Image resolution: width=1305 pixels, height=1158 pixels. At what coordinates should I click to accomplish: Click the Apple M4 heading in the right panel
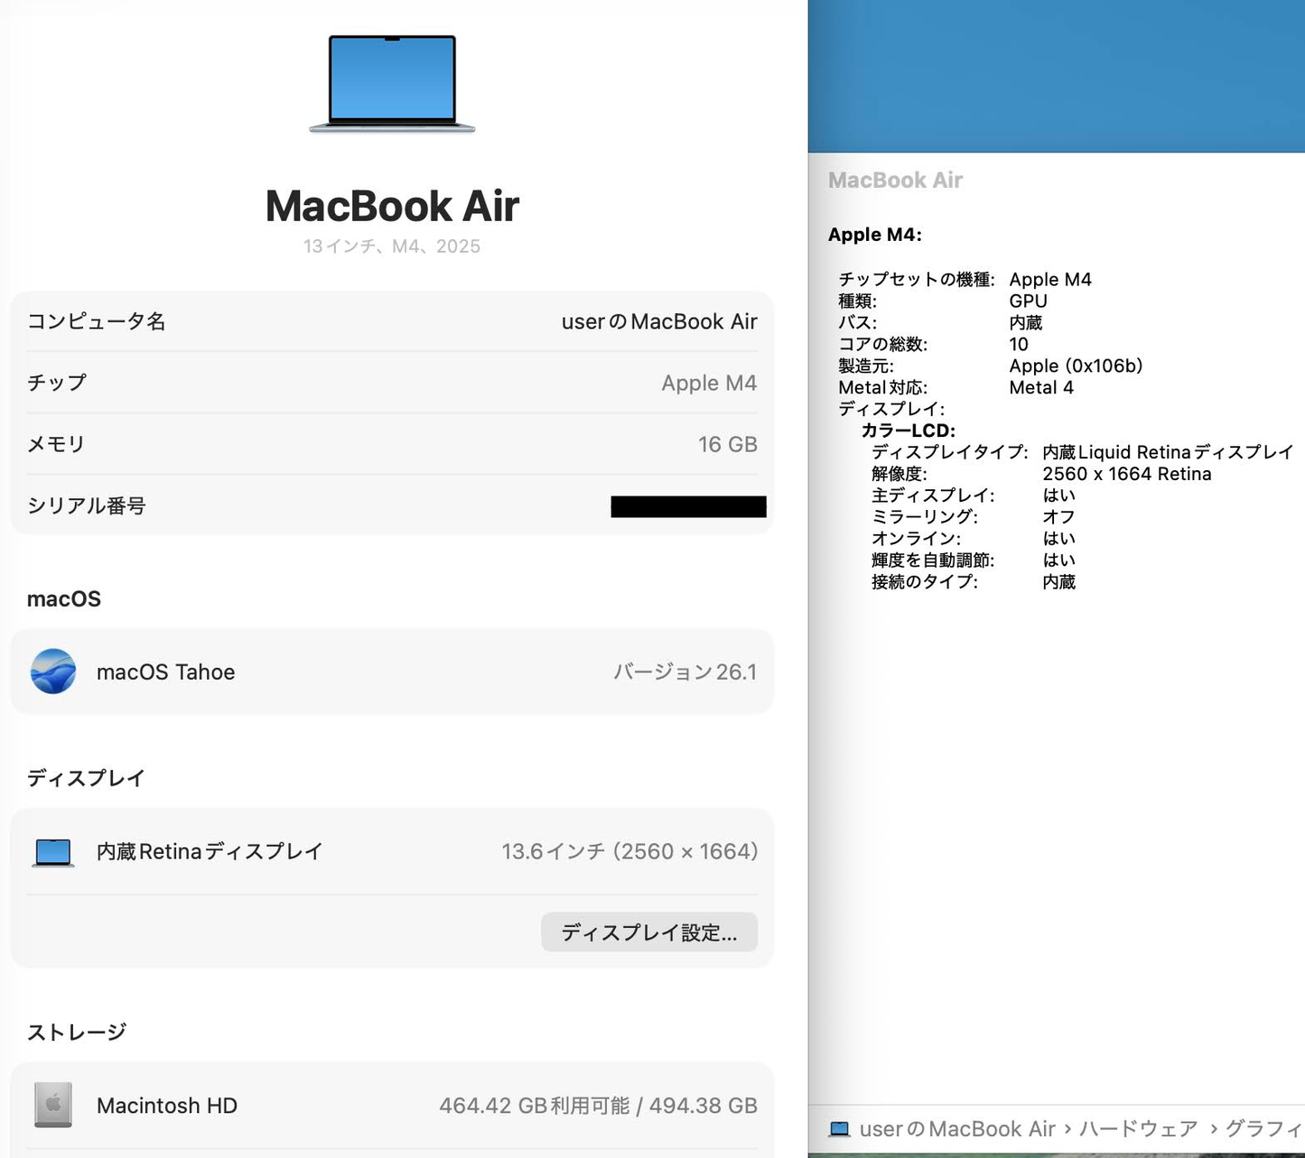pos(874,235)
